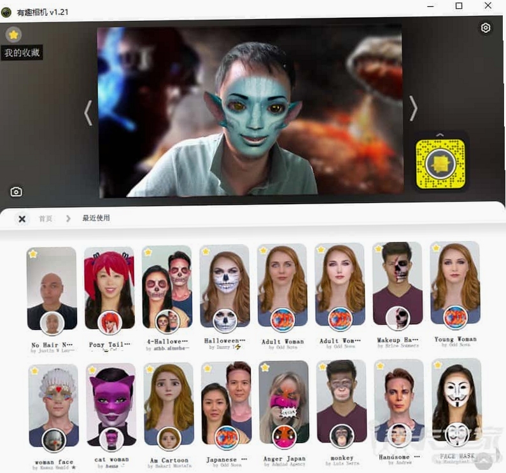The height and width of the screenshot is (473, 506).
Task: Click the skull round icon on Halloween card
Action: pos(225,320)
